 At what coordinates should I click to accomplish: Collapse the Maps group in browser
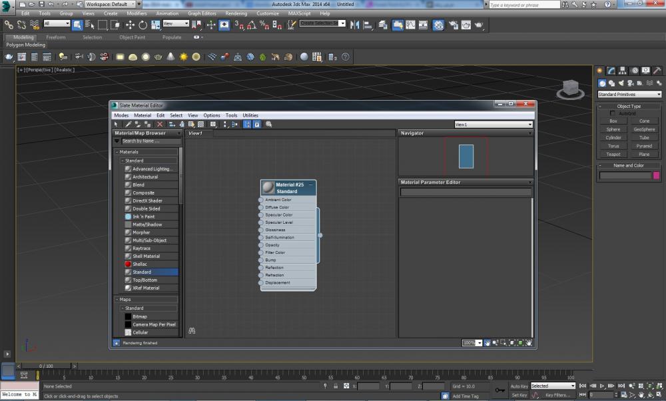[117, 300]
